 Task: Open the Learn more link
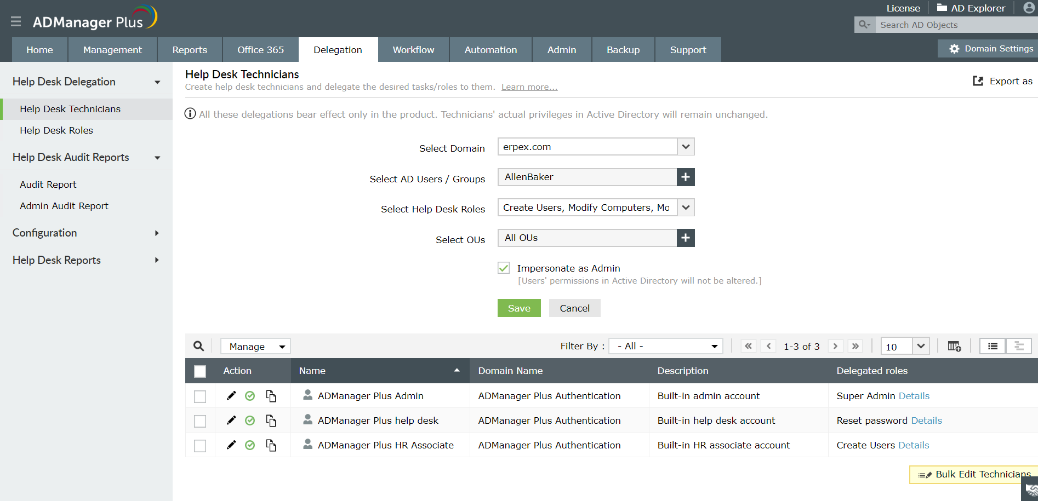pos(529,87)
